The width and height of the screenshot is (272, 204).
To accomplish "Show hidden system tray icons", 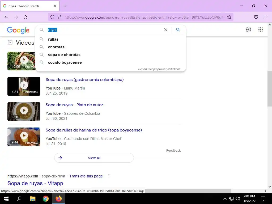I will pos(225,199).
